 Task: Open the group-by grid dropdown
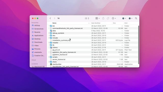pos(98,18)
